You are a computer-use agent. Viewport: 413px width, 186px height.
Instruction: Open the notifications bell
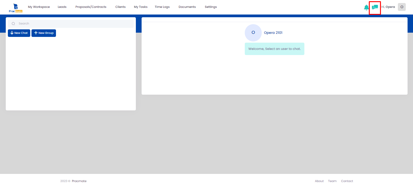coord(366,7)
